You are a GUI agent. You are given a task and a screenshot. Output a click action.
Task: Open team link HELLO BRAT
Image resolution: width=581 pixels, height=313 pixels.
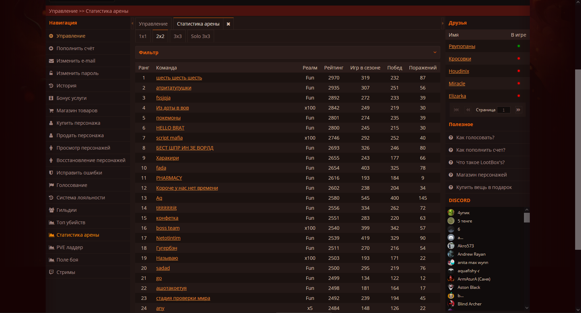[170, 128]
